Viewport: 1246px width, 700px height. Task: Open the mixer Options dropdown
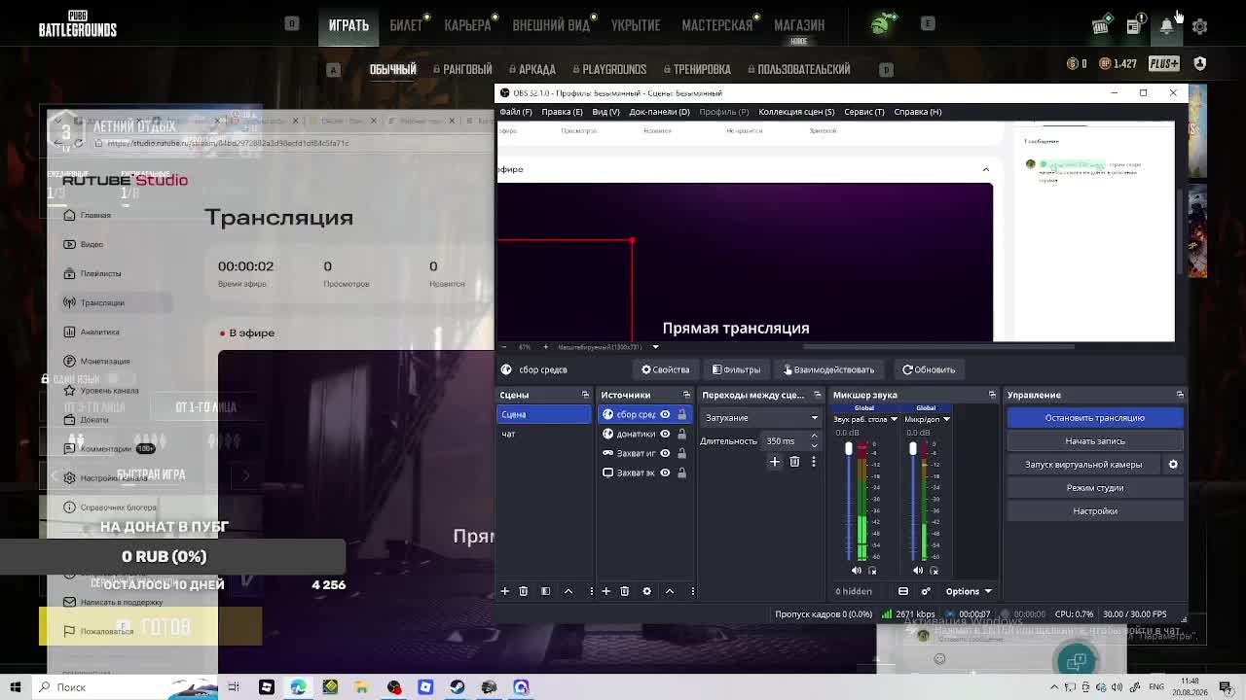pos(968,591)
